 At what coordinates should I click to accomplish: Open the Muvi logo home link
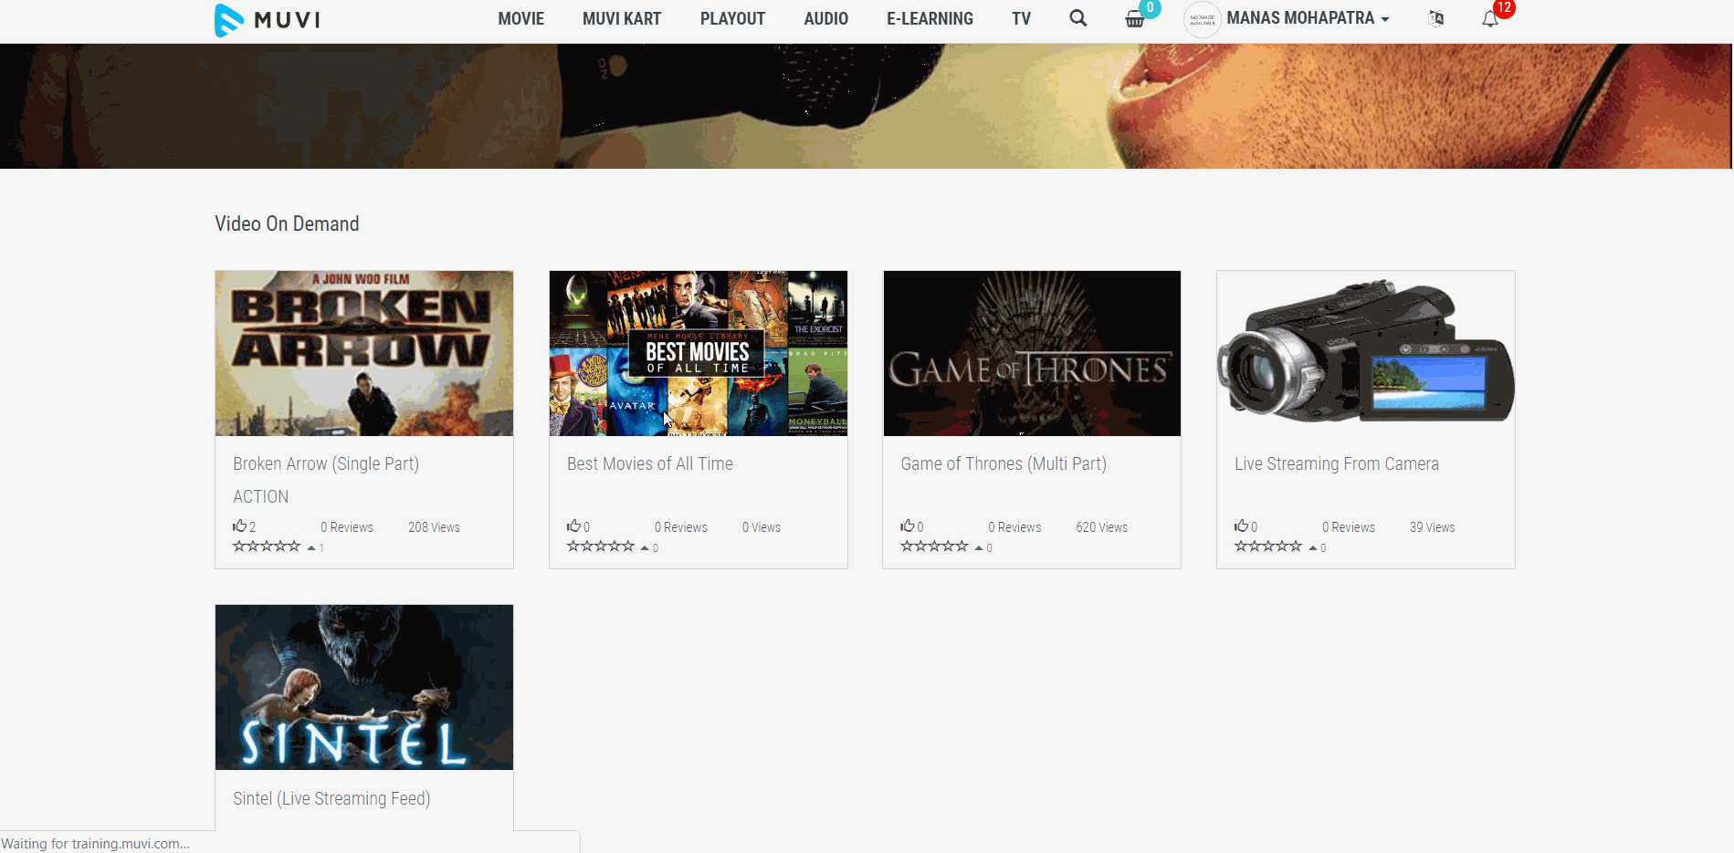(268, 19)
